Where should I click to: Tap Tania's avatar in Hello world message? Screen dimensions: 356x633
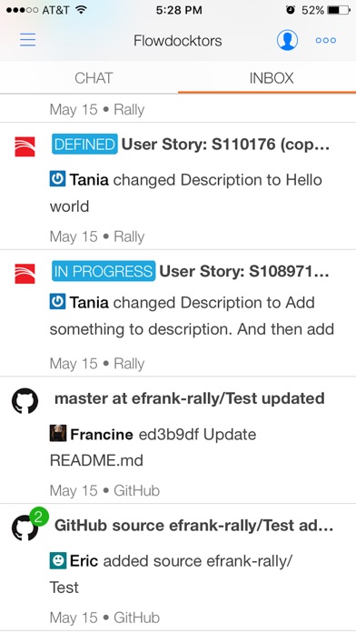[57, 179]
